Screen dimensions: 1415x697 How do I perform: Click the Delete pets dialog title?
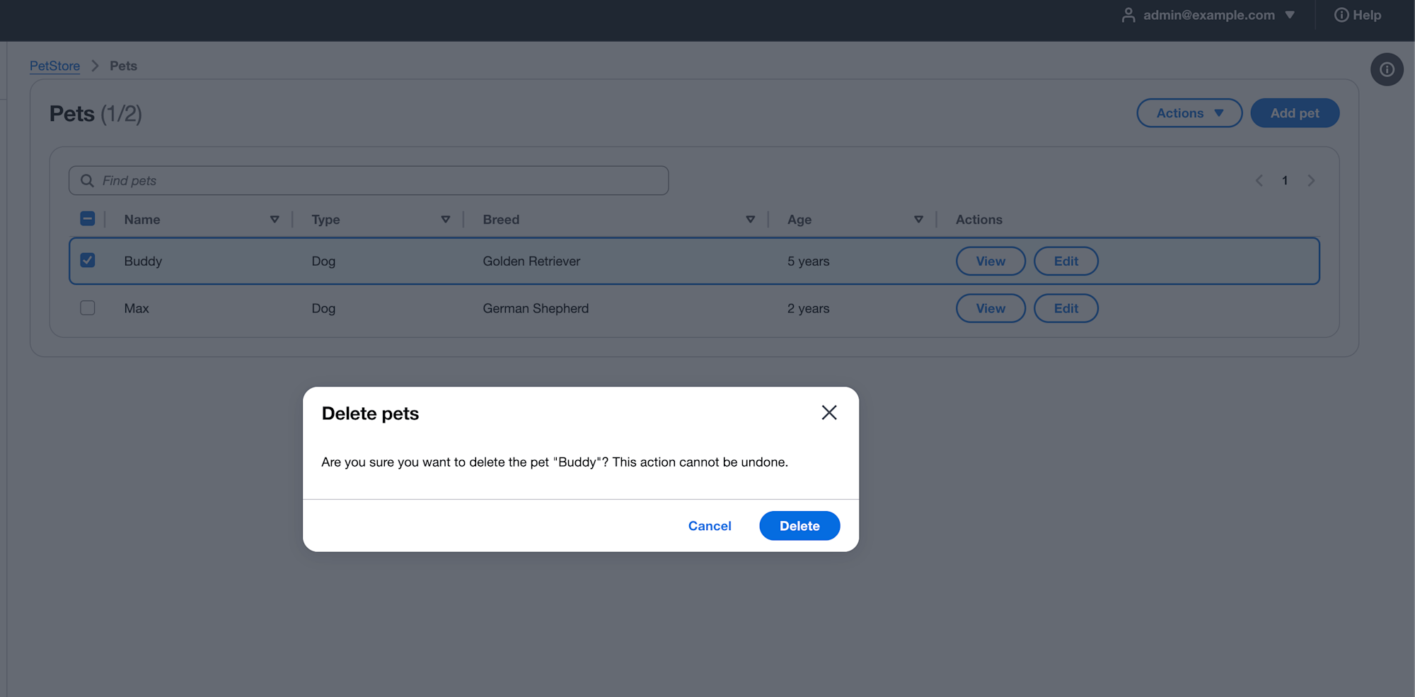[370, 414]
